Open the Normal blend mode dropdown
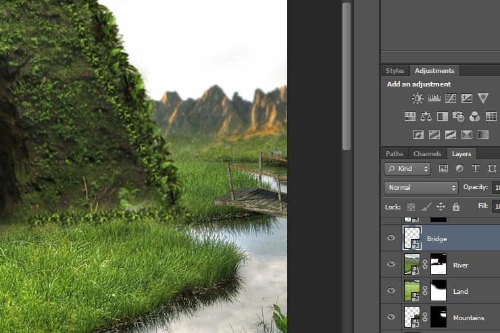Screen dimensions: 500x333 pos(421,187)
